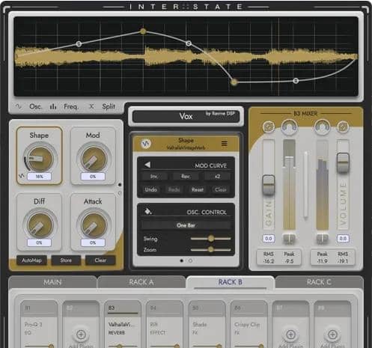This screenshot has height=348, width=372.
Task: Click the AutoMap button
Action: [x=31, y=260]
